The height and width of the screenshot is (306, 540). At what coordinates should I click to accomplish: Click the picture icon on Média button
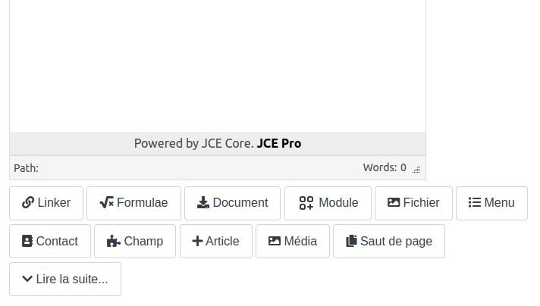(x=275, y=242)
